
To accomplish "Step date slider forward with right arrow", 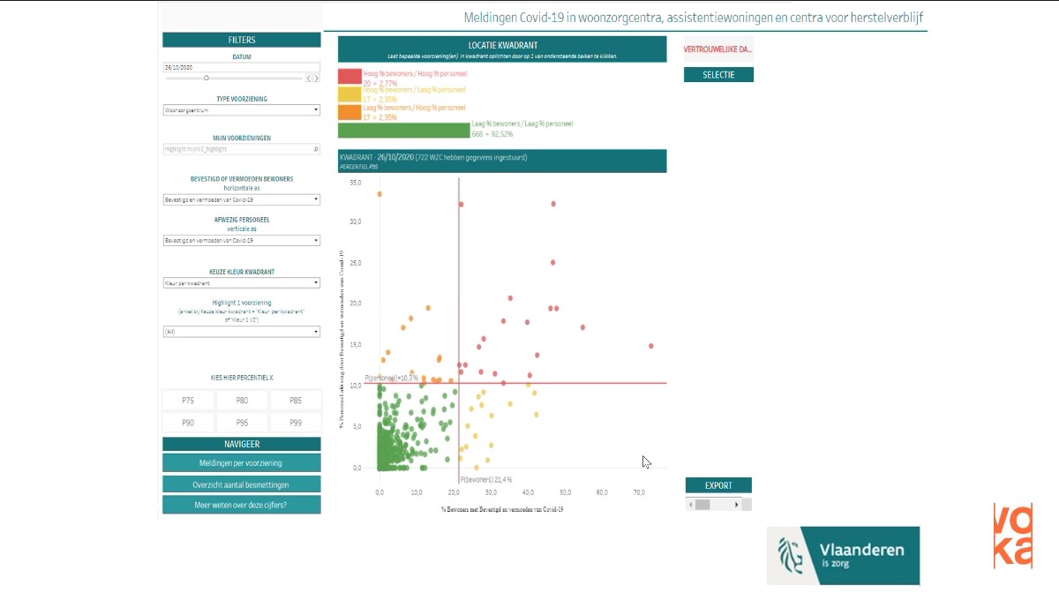I will 316,79.
